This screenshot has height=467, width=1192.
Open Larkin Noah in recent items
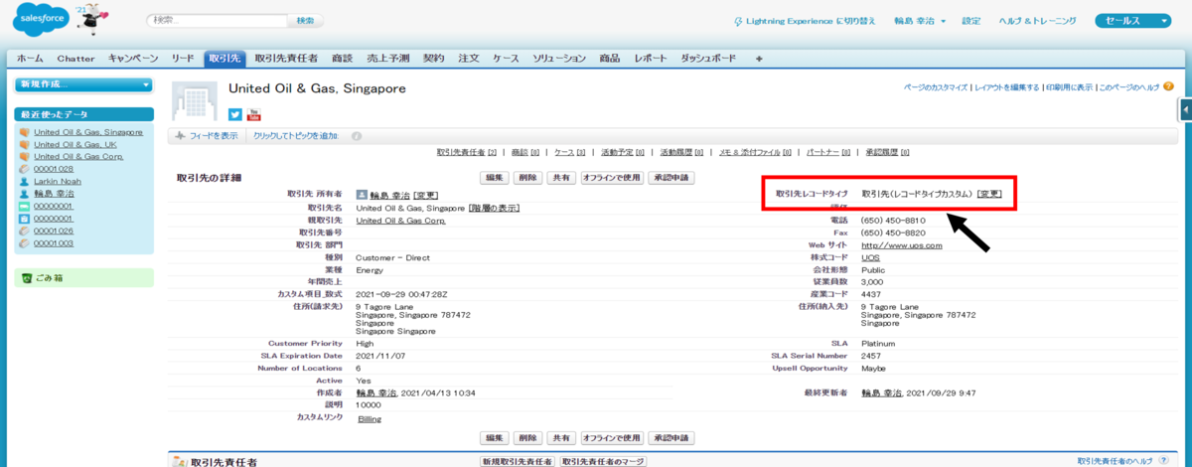[56, 181]
